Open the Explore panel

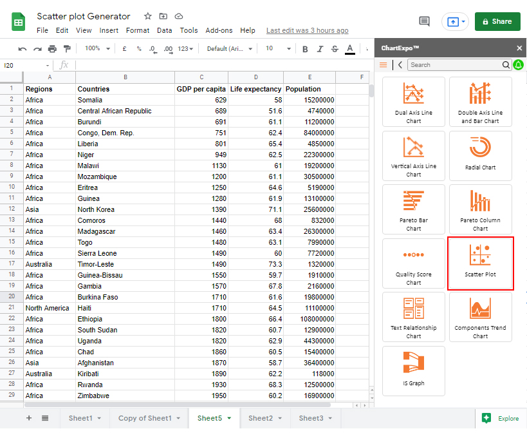click(x=501, y=418)
